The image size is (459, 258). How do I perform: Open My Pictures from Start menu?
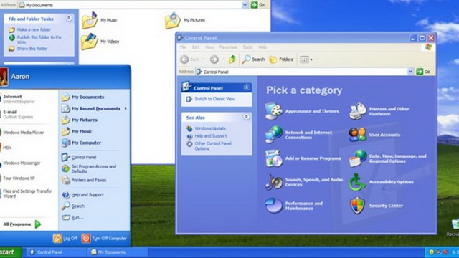pyautogui.click(x=80, y=120)
